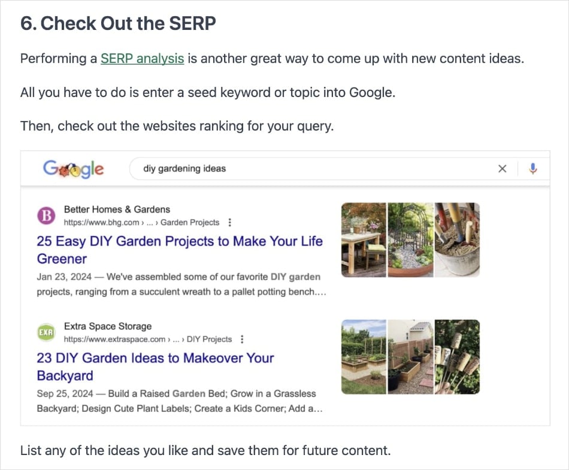Activate voice search with the microphone icon
Image resolution: width=569 pixels, height=470 pixels.
(533, 169)
